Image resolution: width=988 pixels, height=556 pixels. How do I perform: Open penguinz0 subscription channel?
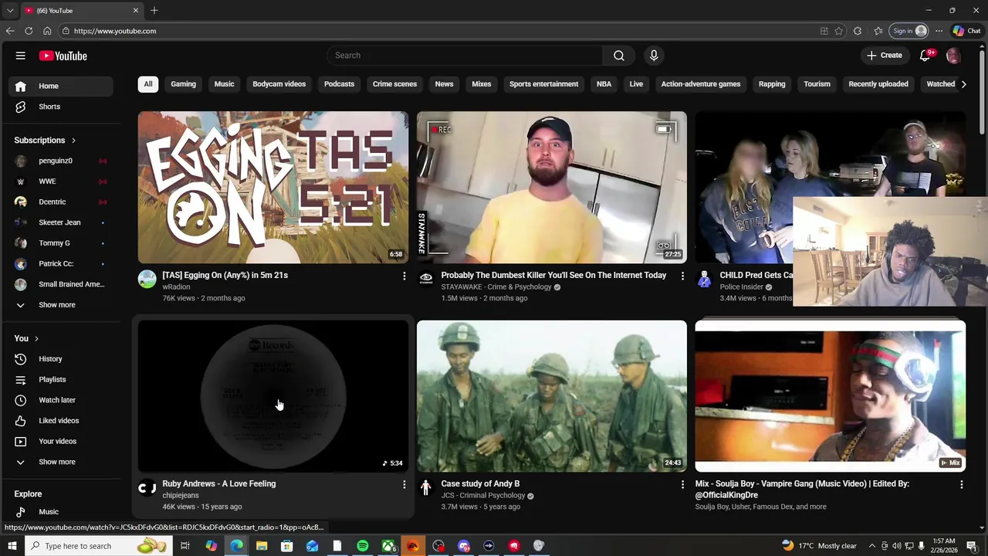click(62, 161)
